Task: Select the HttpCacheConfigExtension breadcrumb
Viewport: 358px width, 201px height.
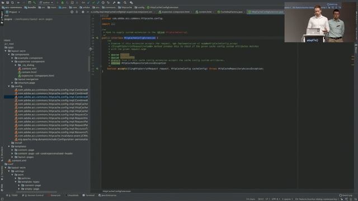Action: (163, 7)
